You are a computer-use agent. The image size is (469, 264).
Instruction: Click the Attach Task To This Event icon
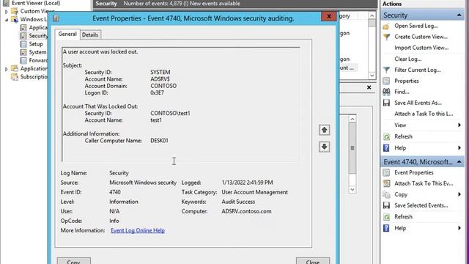pyautogui.click(x=386, y=183)
